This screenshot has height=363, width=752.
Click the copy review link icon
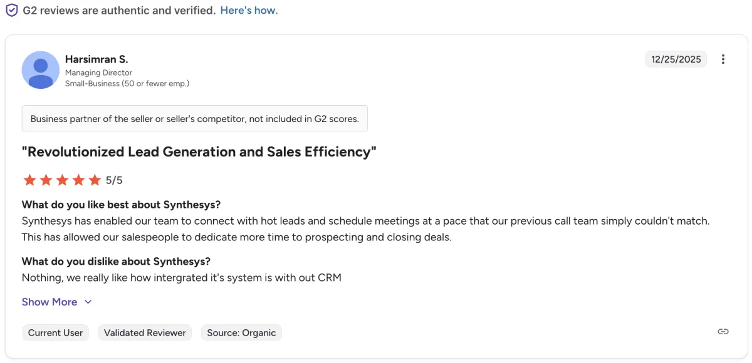[x=723, y=332]
